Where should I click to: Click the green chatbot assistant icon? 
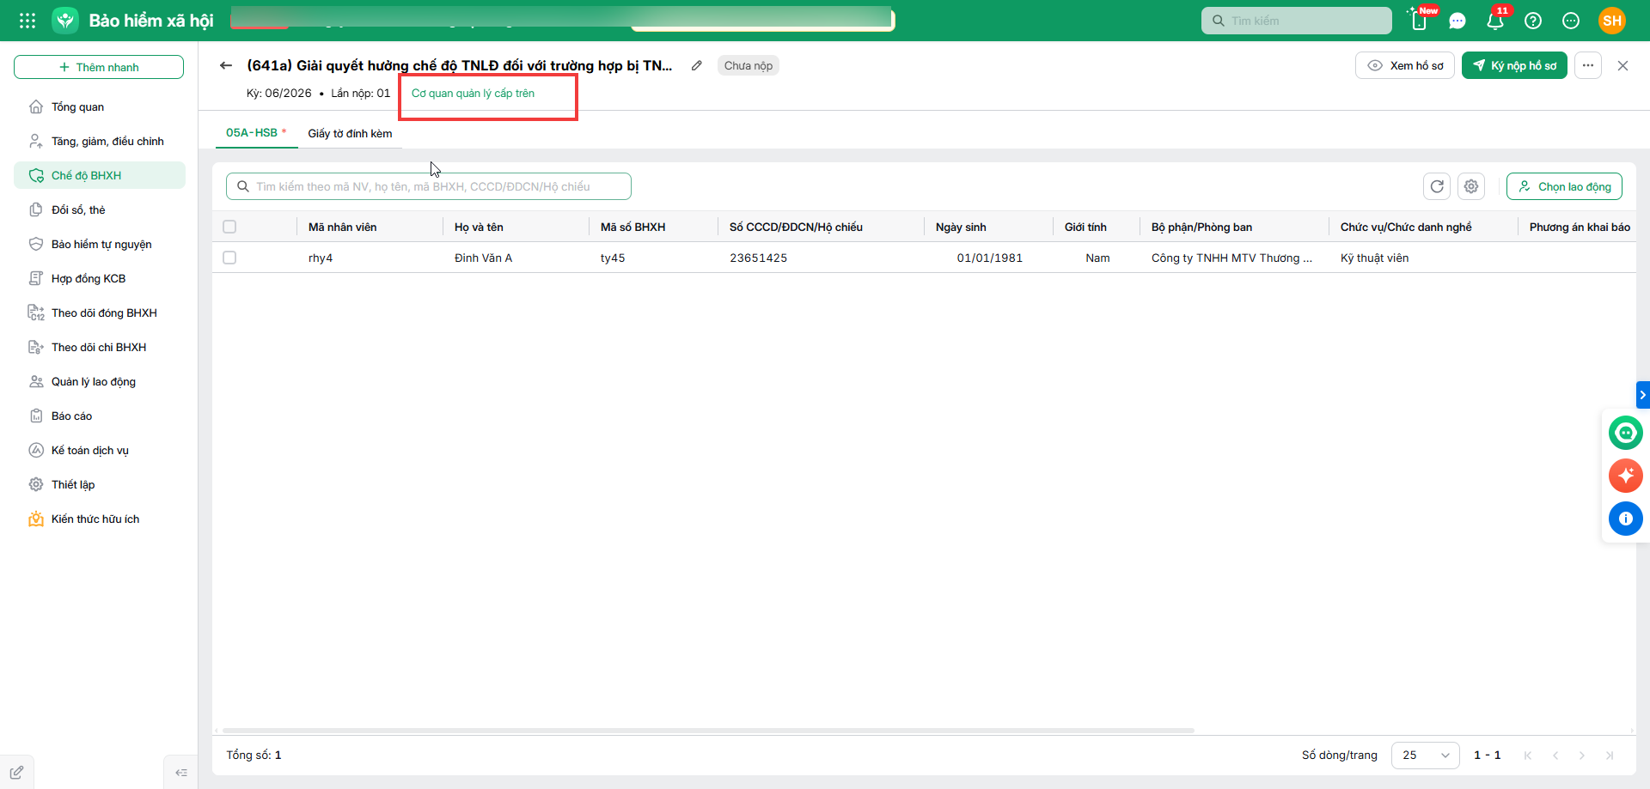point(1626,433)
